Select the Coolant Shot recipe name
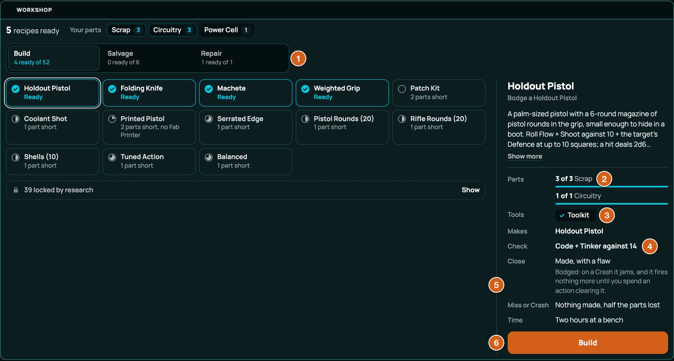The height and width of the screenshot is (361, 674). (x=45, y=119)
